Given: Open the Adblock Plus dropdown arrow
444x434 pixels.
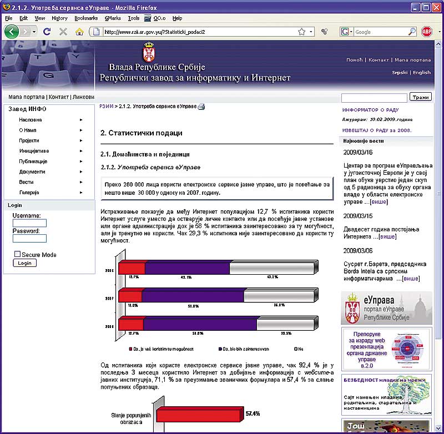Looking at the screenshot, I should coord(439,32).
